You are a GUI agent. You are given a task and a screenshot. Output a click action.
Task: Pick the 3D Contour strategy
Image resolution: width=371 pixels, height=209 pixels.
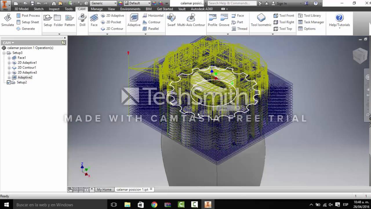tap(151, 22)
